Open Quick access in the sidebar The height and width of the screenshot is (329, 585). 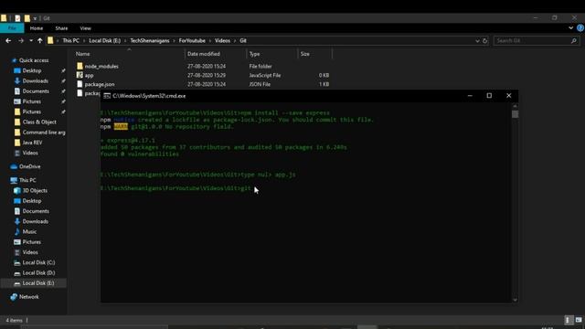[34, 60]
